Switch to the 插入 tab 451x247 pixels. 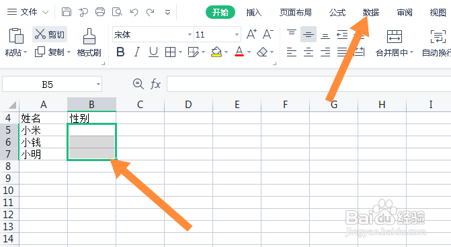(254, 12)
